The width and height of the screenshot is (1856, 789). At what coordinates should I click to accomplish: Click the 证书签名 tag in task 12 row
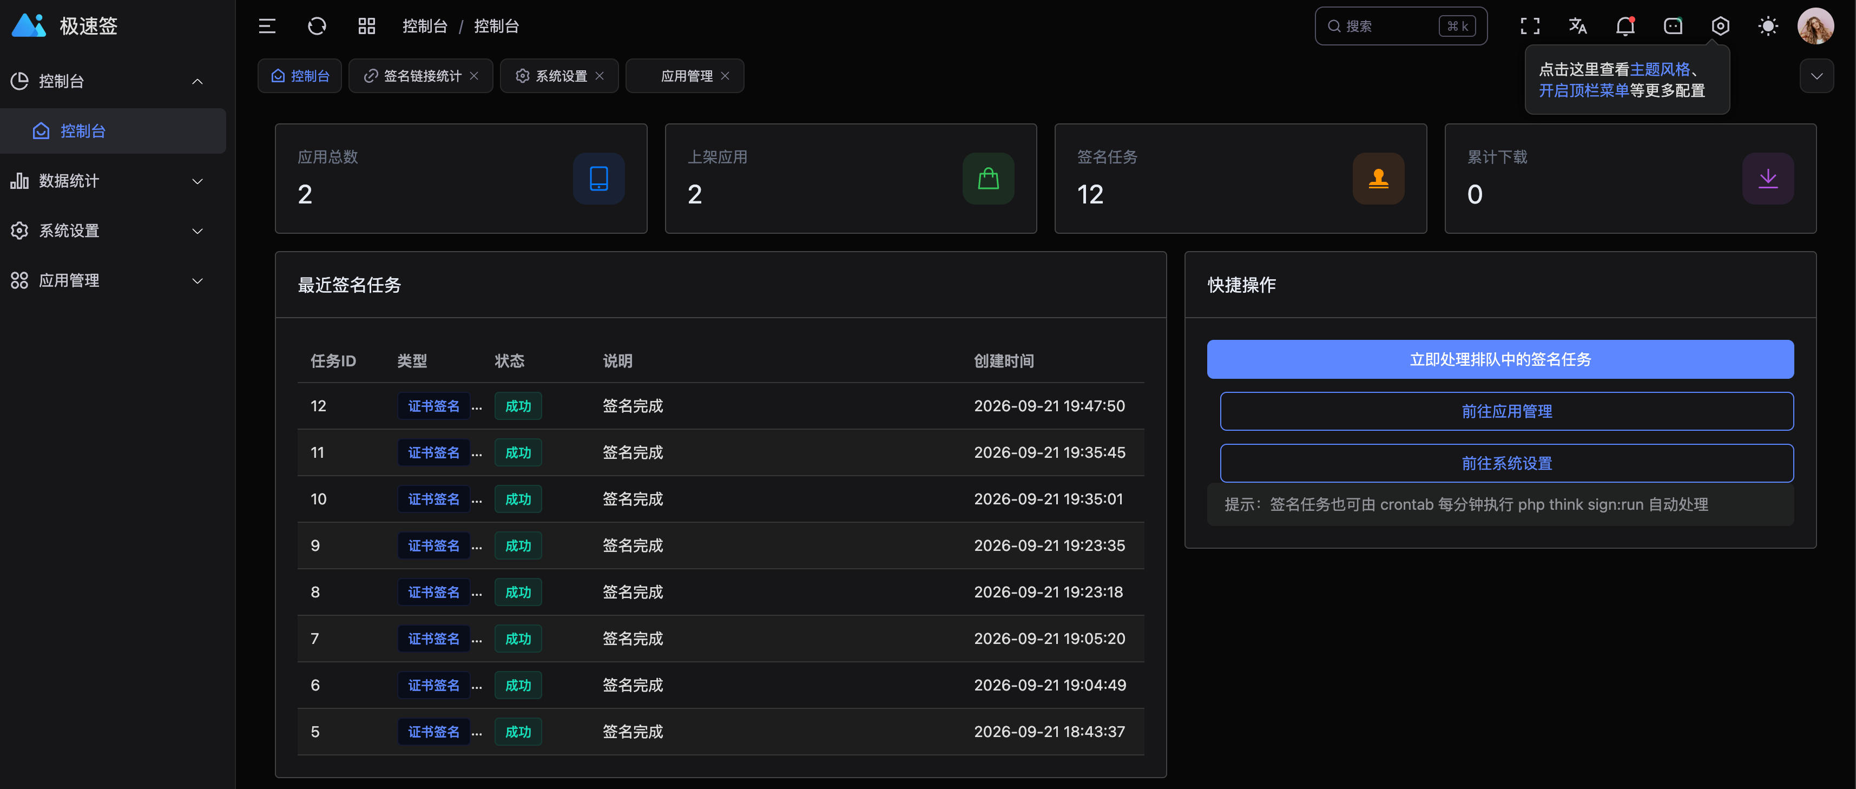pyautogui.click(x=434, y=406)
